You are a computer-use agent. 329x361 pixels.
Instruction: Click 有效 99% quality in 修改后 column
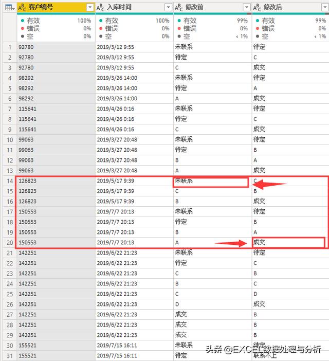291,21
